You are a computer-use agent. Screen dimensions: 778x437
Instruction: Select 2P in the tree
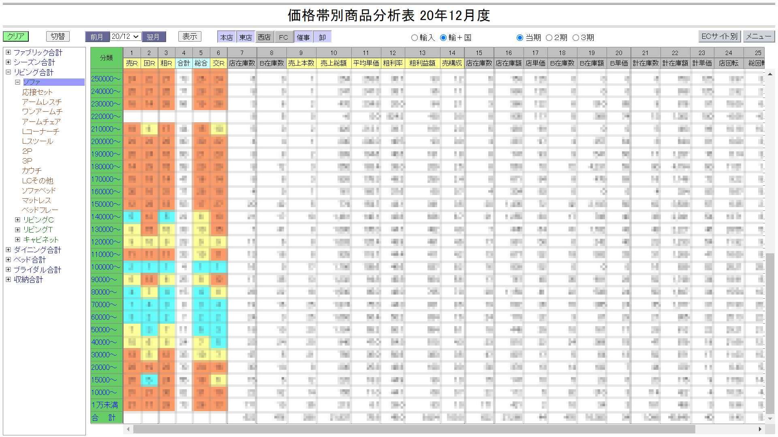27,151
